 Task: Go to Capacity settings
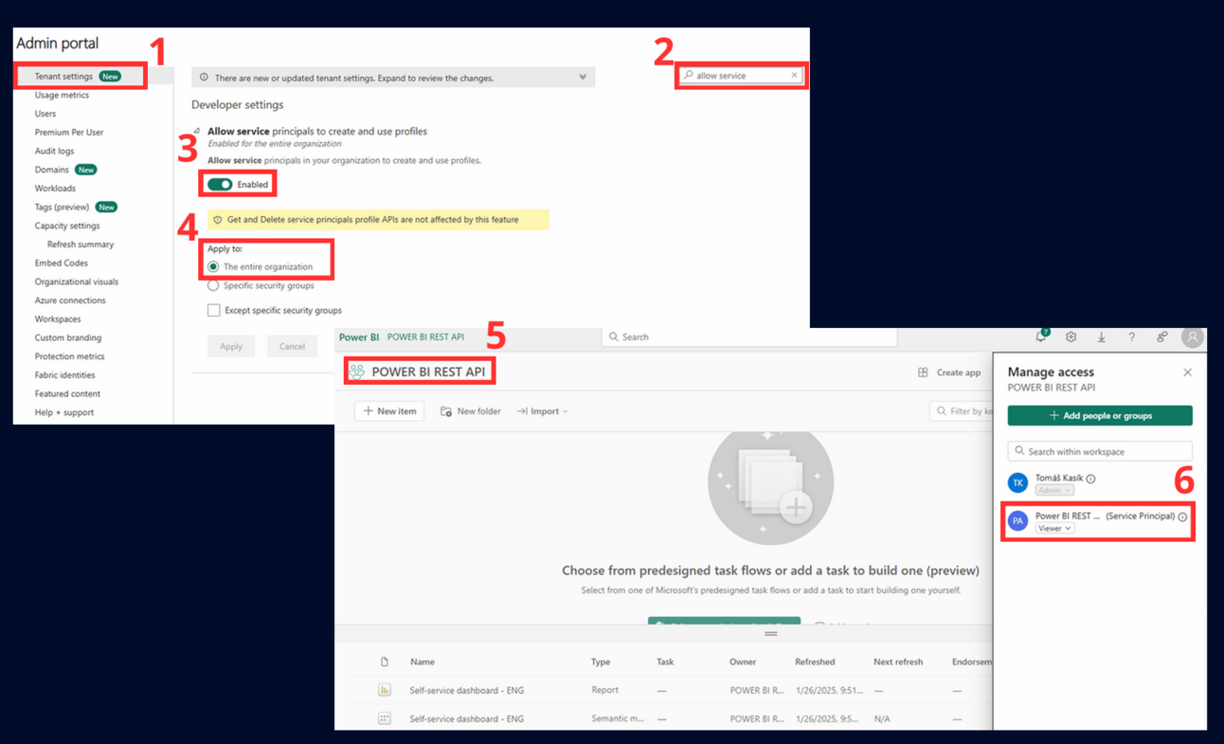click(67, 226)
